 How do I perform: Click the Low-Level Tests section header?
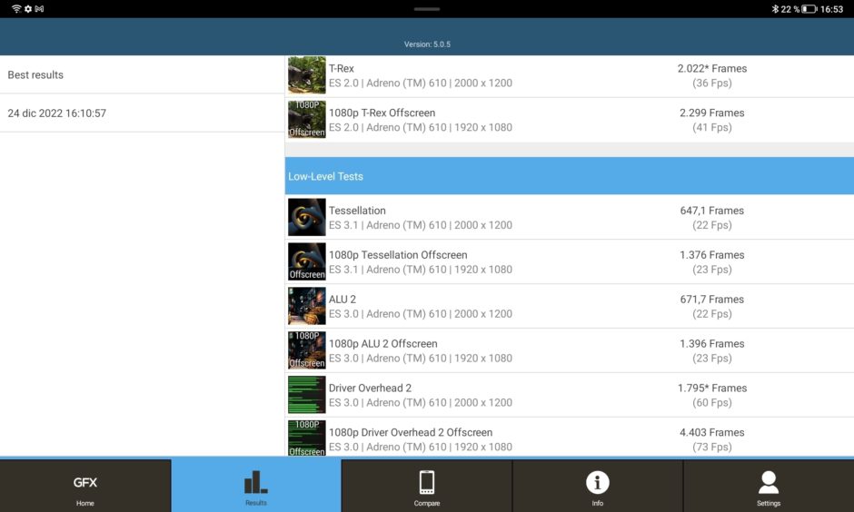click(569, 176)
